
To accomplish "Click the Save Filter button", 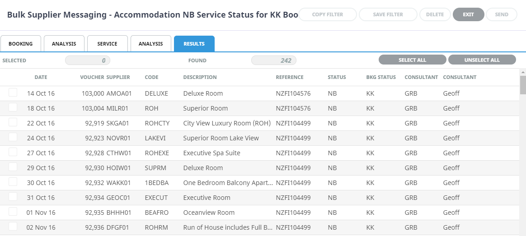I will (x=388, y=14).
